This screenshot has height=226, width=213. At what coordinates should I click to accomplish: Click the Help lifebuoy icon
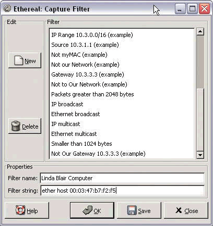tap(20, 210)
